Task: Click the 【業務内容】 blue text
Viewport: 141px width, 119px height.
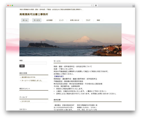Action: [x=59, y=76]
